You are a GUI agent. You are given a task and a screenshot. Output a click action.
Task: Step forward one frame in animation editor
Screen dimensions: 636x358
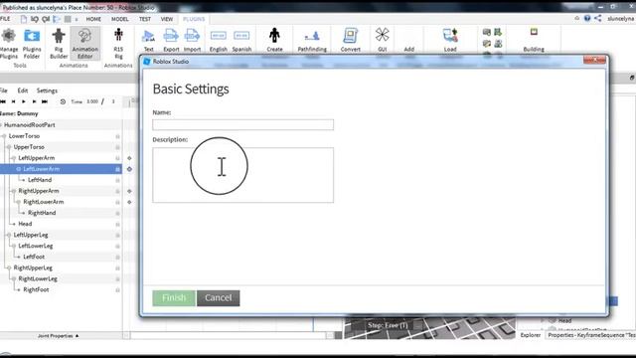(34, 101)
